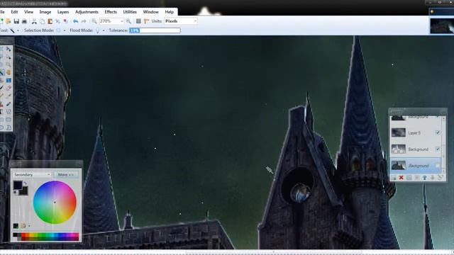Reset colors to black and white
Viewport: 454px width, 255px height.
[x=15, y=193]
